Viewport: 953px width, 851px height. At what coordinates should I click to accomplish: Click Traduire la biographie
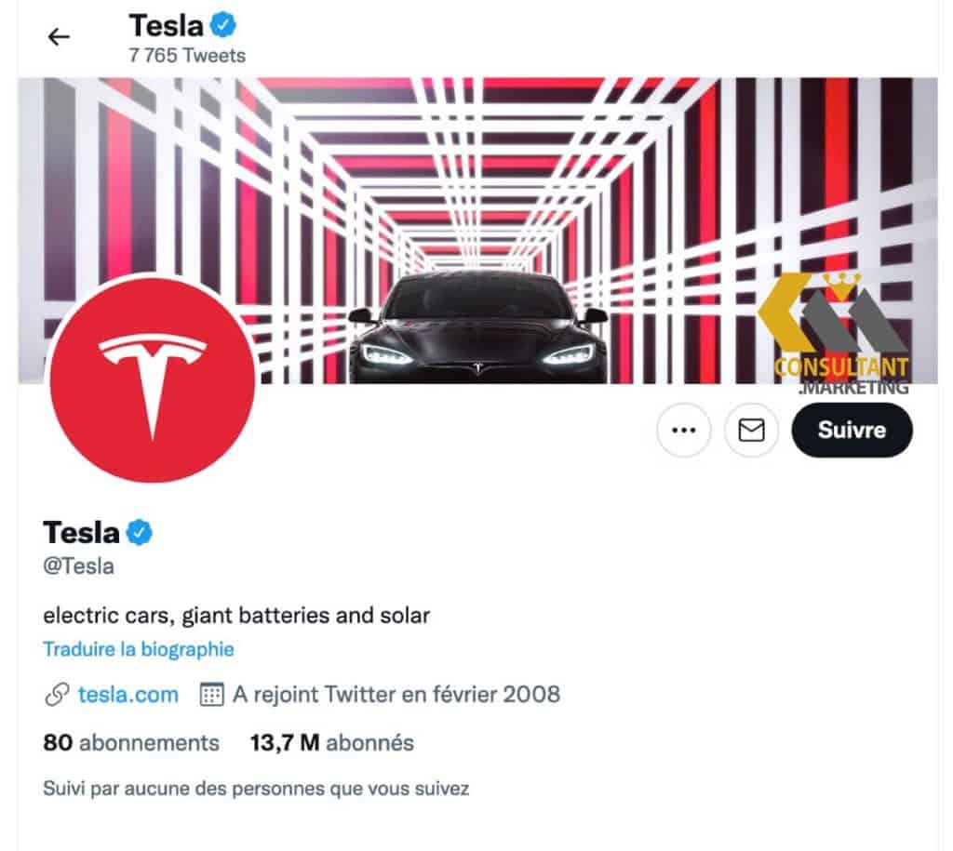pyautogui.click(x=140, y=649)
